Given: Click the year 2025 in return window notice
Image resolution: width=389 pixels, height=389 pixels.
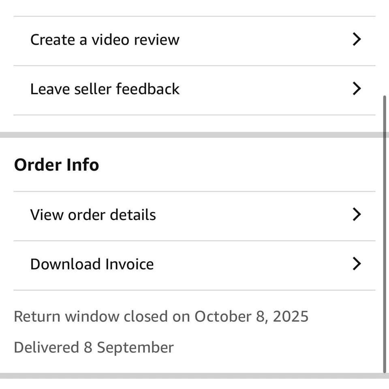Looking at the screenshot, I should 291,316.
